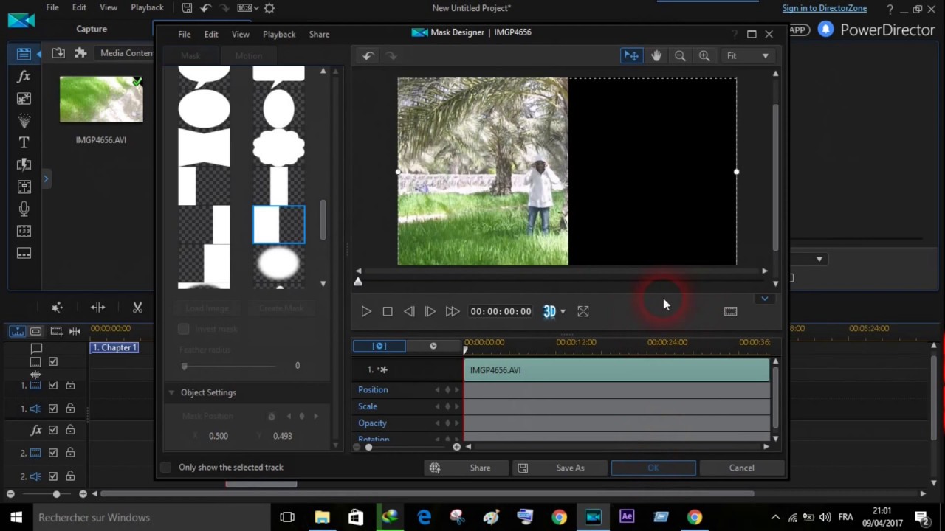Open the PiP Objects Room icon
945x531 pixels.
(24, 98)
